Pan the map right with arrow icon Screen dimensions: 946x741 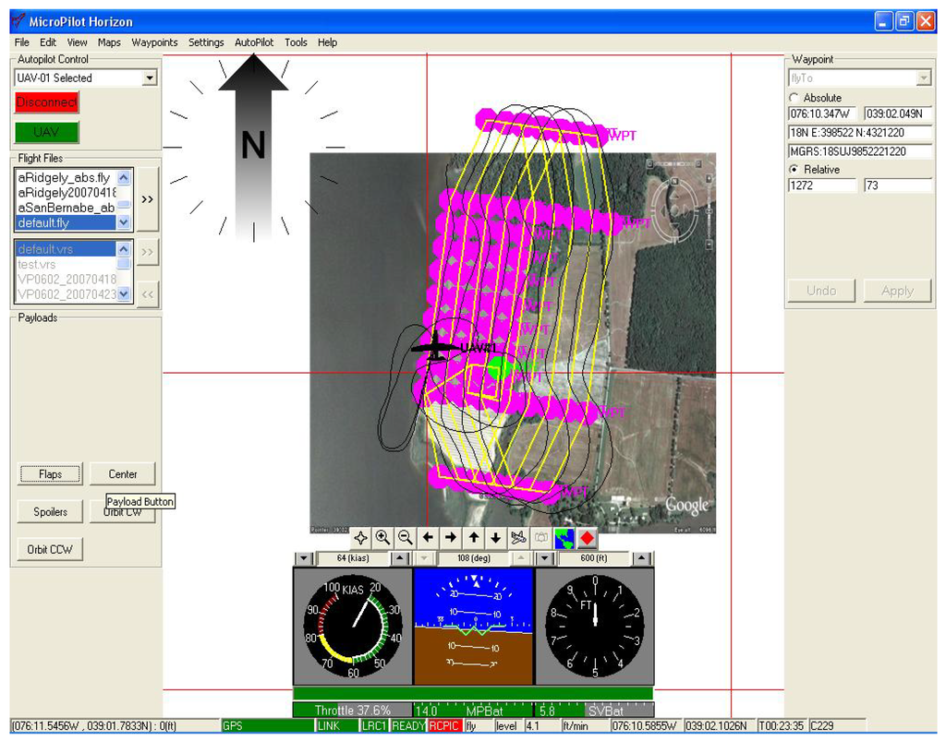451,537
